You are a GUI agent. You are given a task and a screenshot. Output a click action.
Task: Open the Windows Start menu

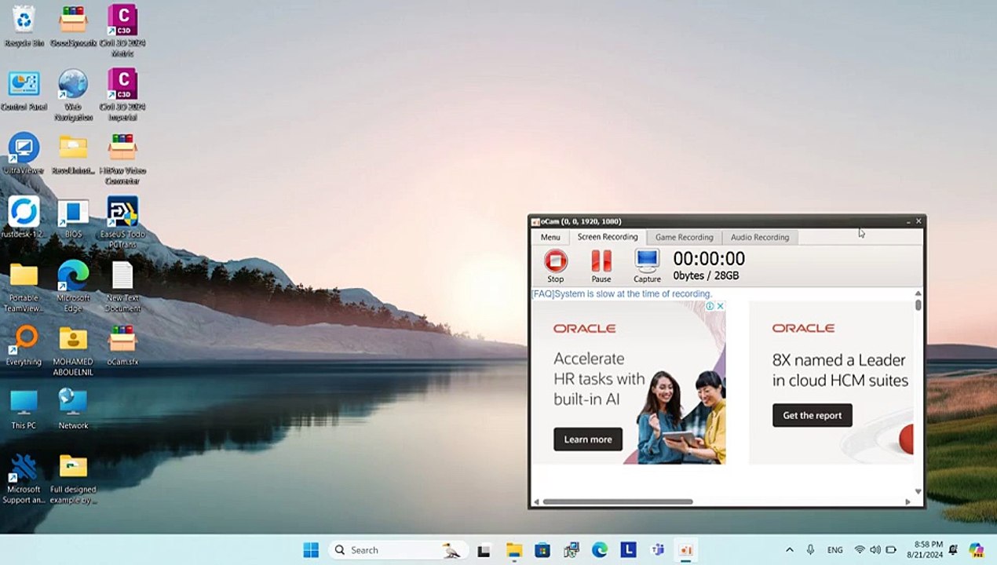click(311, 550)
